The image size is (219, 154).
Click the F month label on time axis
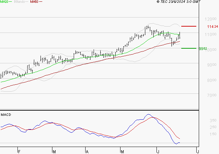(19, 152)
